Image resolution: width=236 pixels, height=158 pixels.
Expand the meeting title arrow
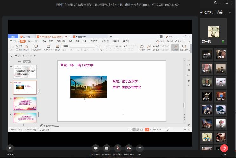(230, 12)
